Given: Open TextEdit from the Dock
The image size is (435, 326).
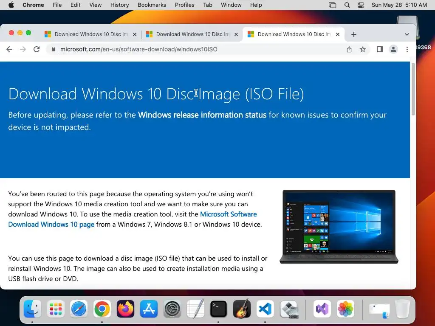Looking at the screenshot, I should pyautogui.click(x=195, y=309).
